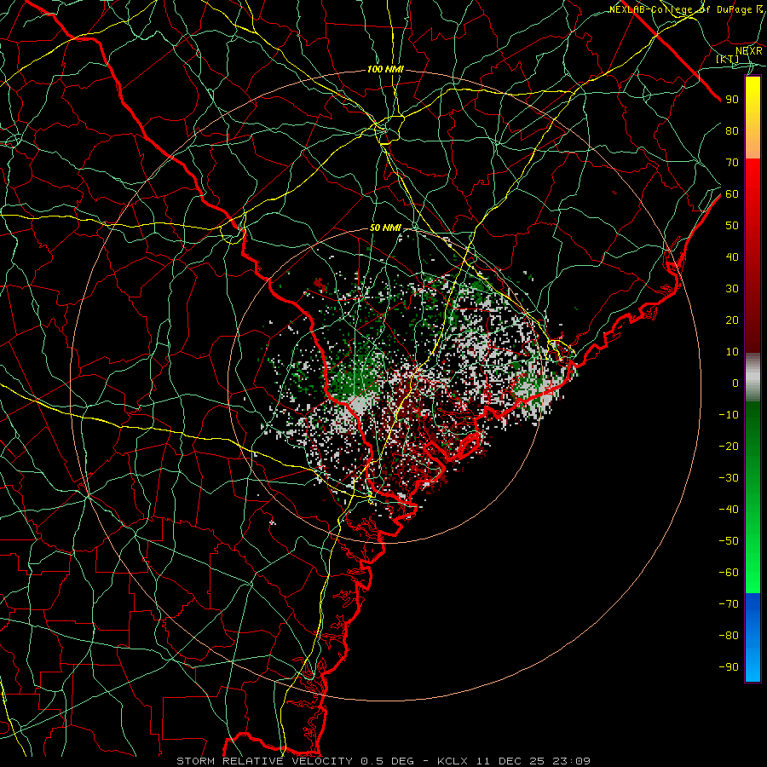Viewport: 767px width, 767px height.
Task: Click the gray zero-velocity segment of color bar
Action: click(753, 378)
